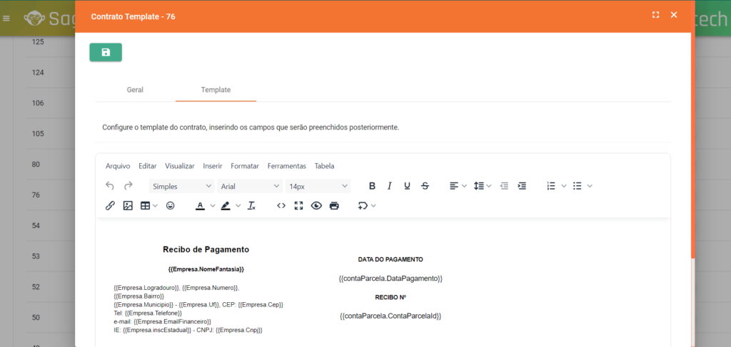Click the preview eye icon
This screenshot has height=347, width=731.
click(316, 206)
